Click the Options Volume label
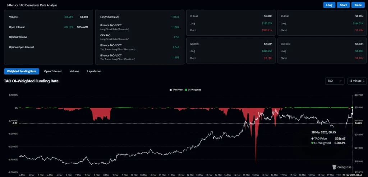 click(x=18, y=37)
